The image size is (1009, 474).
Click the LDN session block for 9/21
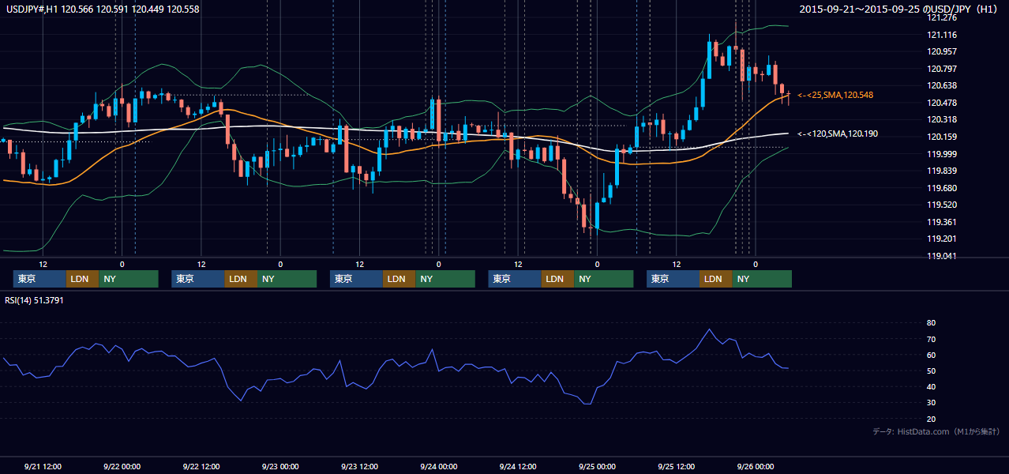(x=82, y=279)
